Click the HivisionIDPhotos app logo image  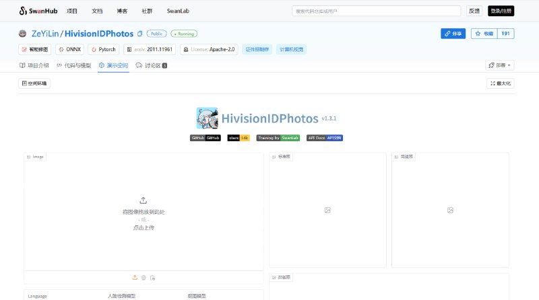[207, 118]
